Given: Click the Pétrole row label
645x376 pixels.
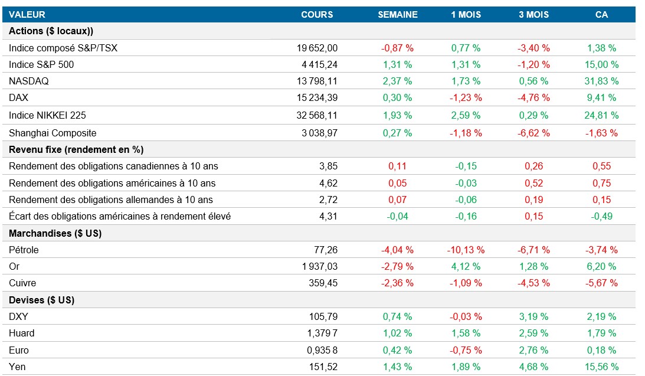Looking at the screenshot, I should coord(24,250).
